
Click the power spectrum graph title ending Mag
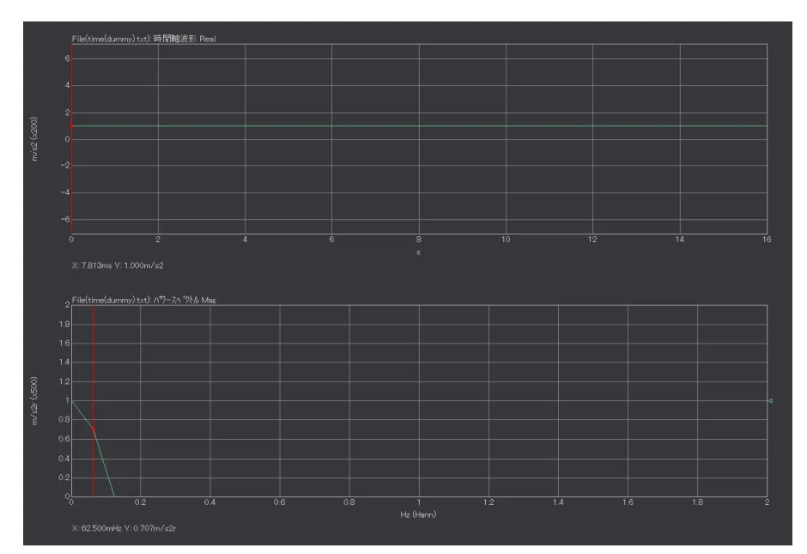(x=143, y=300)
